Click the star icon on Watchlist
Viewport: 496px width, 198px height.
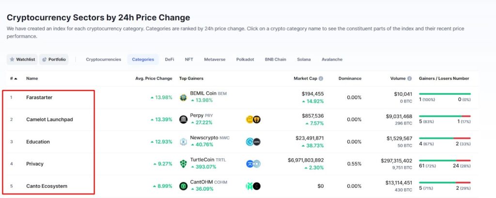[x=12, y=60]
